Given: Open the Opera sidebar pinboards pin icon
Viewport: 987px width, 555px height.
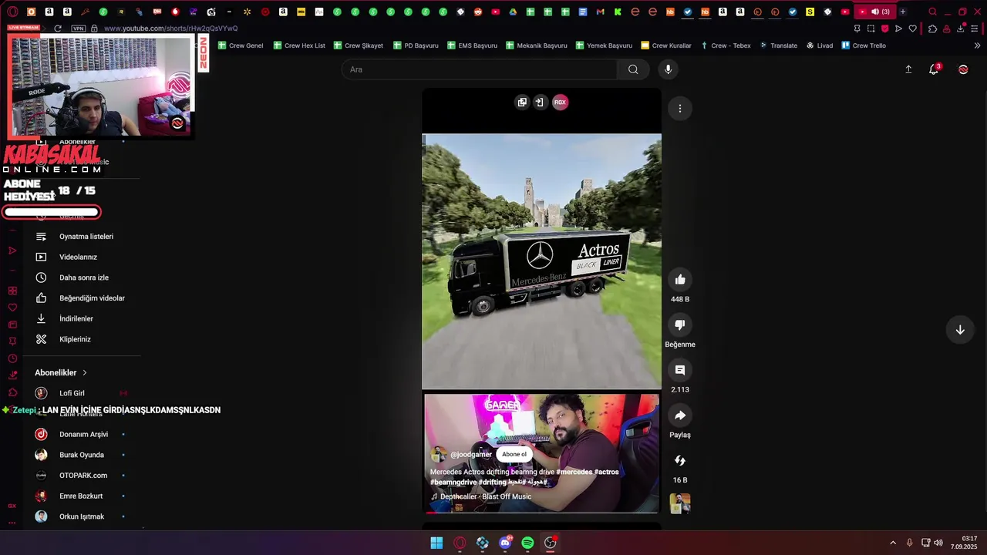Looking at the screenshot, I should [x=12, y=341].
